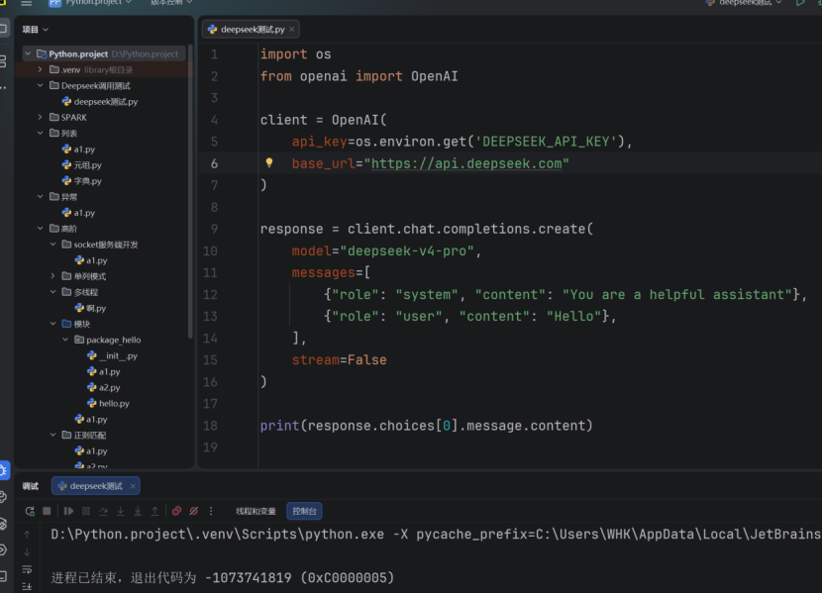822x593 pixels.
Task: Collapse the Deepseek调用测试 folder
Action: 41,85
